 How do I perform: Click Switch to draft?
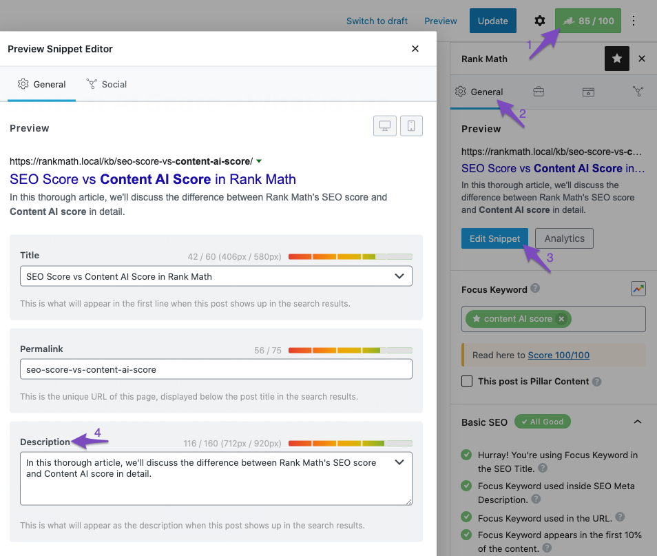377,21
